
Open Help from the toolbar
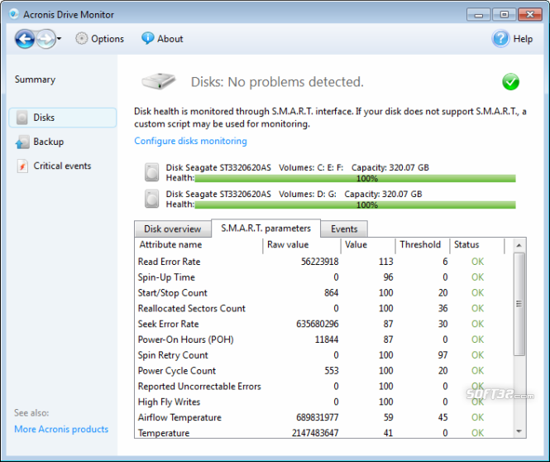click(x=513, y=39)
